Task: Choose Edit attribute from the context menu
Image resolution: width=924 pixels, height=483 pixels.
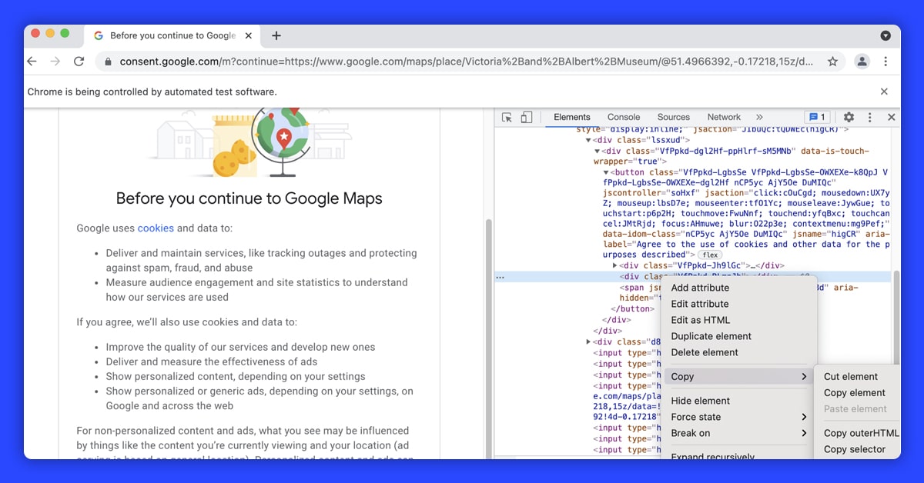Action: (x=700, y=304)
